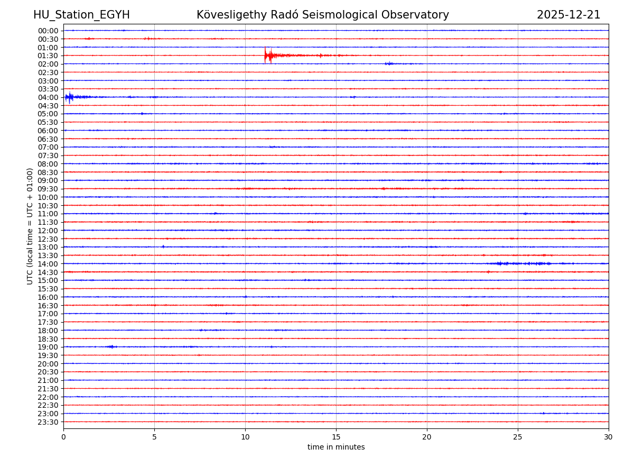The image size is (634, 476).
Task: Select the 01:30 row time label
Action: 48,56
